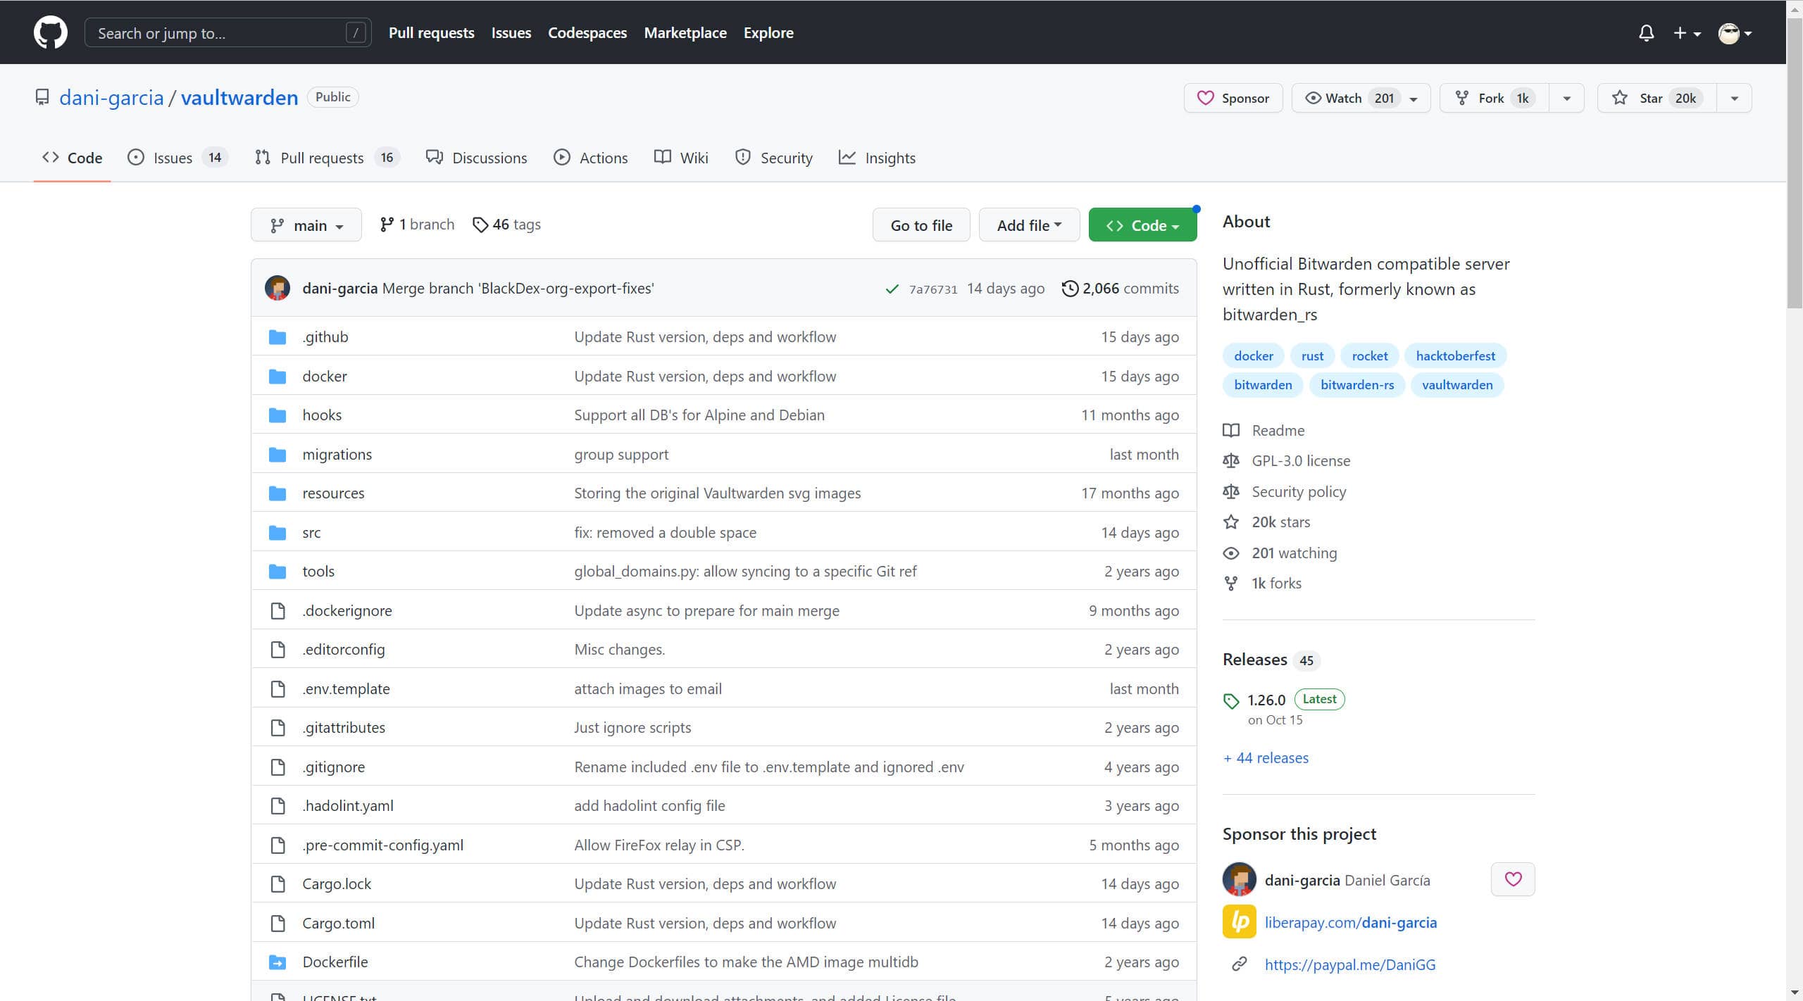Click the .gitignore file icon
The height and width of the screenshot is (1001, 1803).
pyautogui.click(x=278, y=767)
